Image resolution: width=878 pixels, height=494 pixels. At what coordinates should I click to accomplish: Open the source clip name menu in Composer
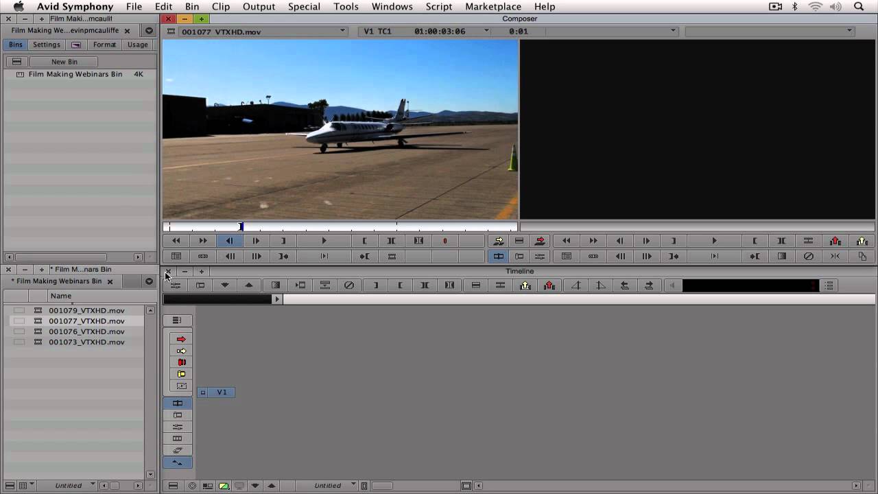pos(263,32)
